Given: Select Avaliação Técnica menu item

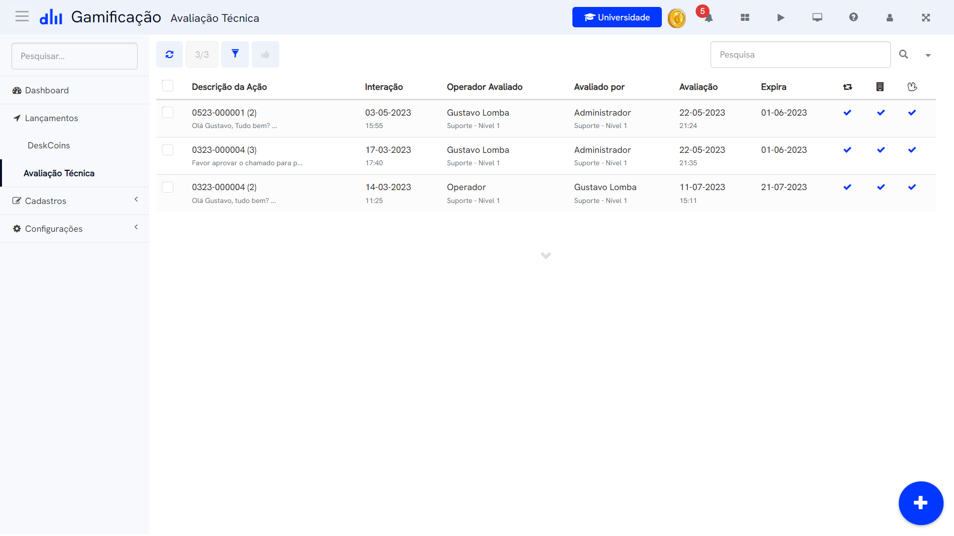Looking at the screenshot, I should [x=75, y=173].
